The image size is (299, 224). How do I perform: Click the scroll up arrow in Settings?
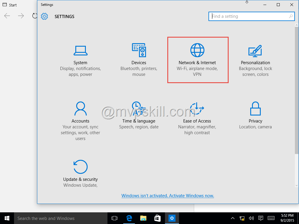297,25
